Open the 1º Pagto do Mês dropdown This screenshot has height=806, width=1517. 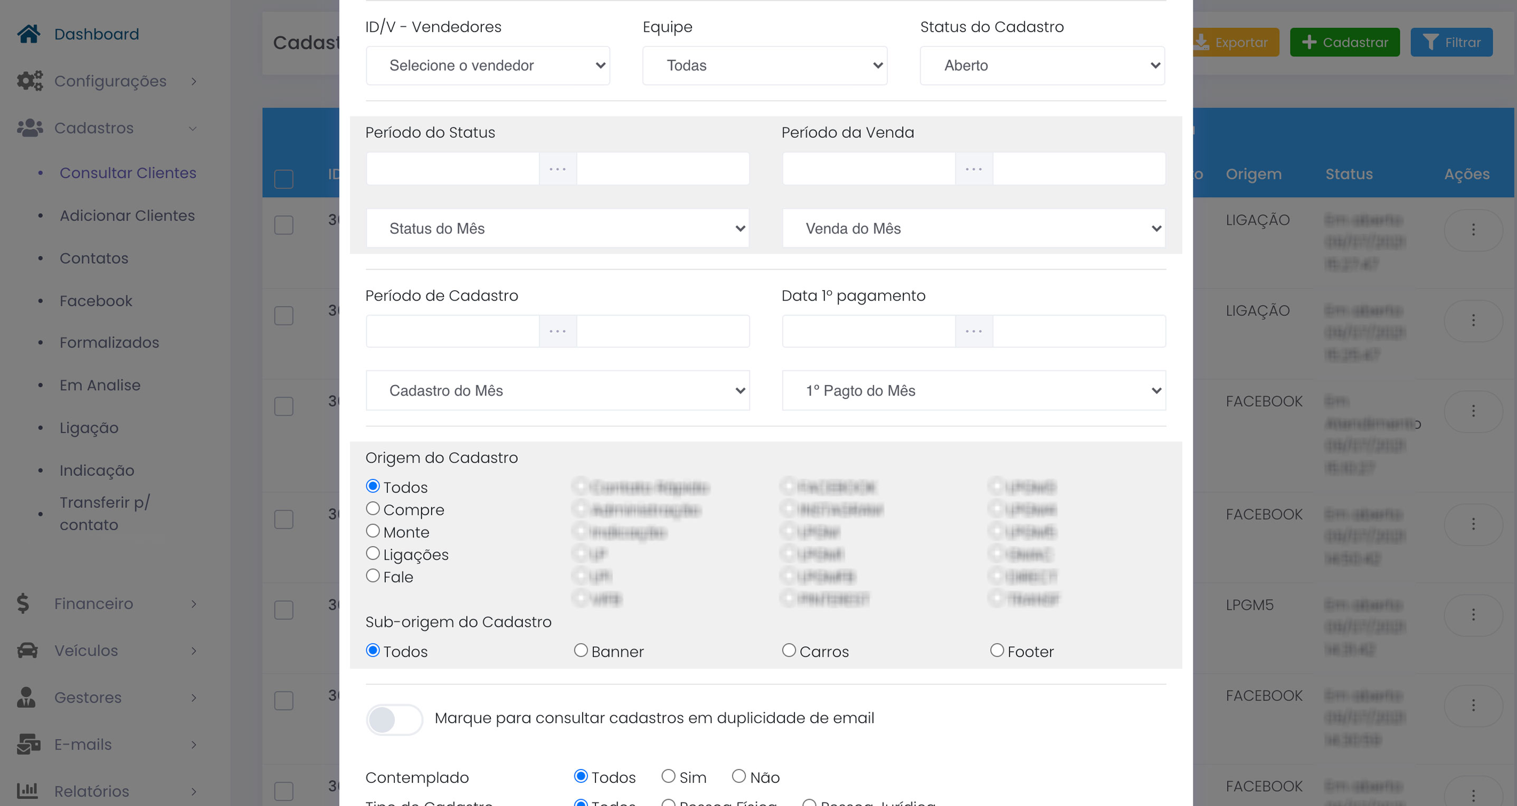[x=973, y=391]
